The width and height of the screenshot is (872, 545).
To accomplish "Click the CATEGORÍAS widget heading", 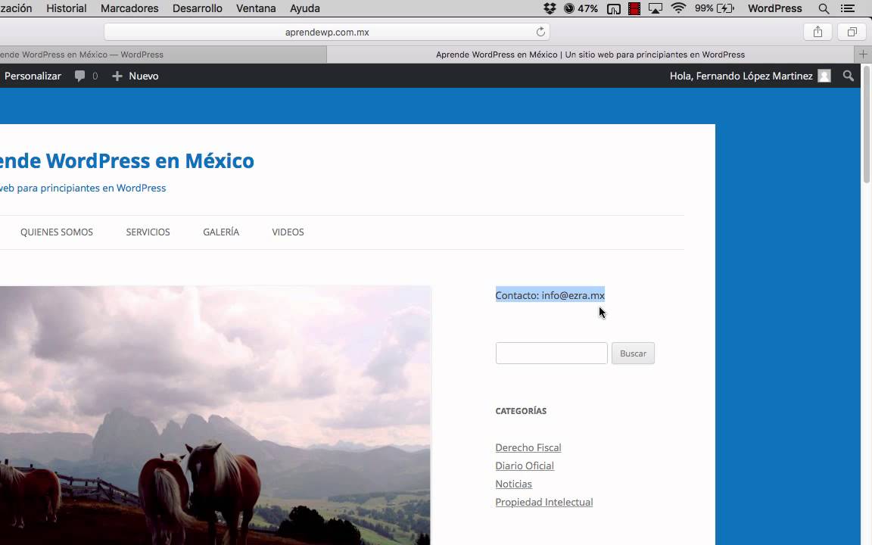I will tap(521, 411).
